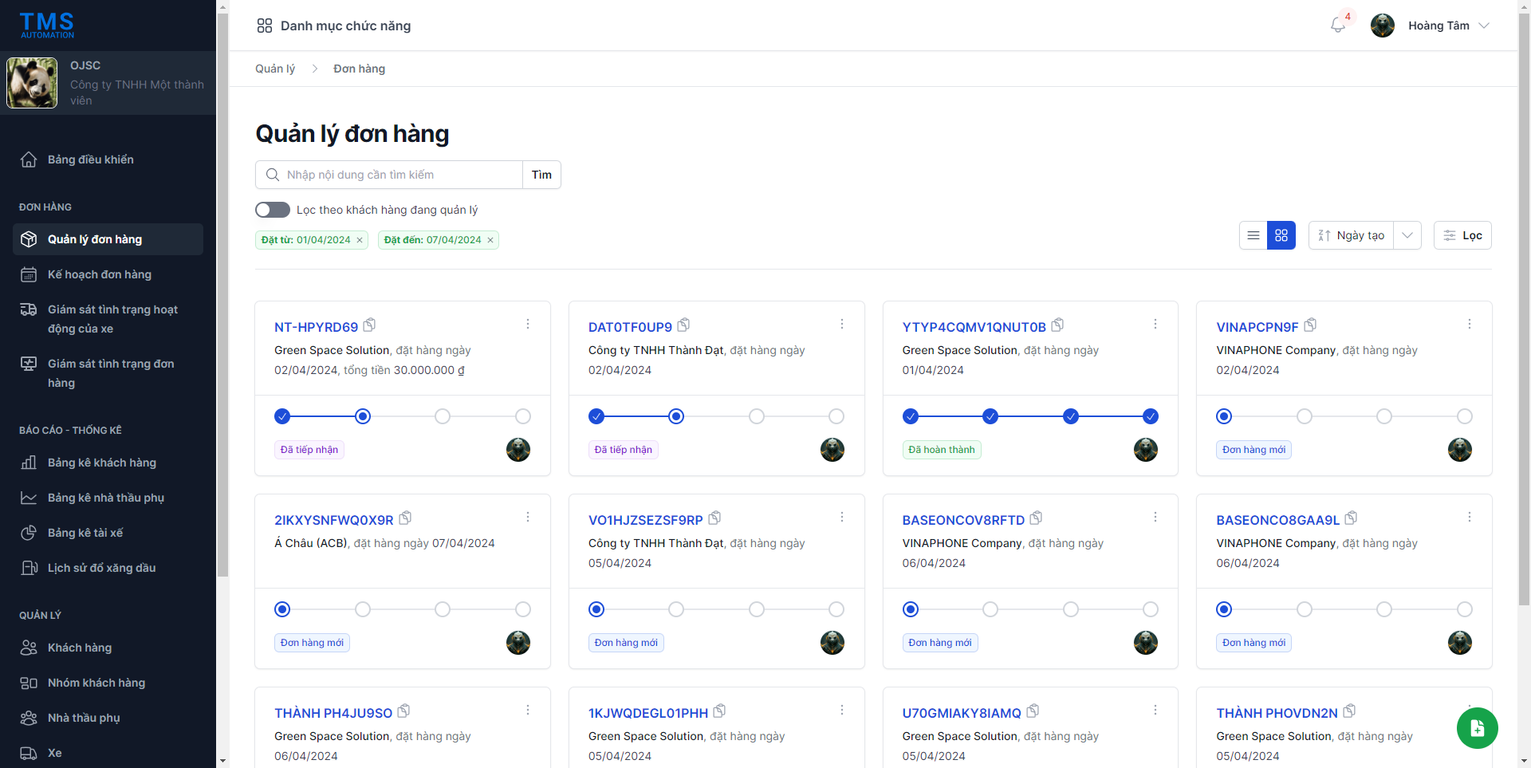Open the Hoàng Tâm user dropdown
This screenshot has height=768, width=1531.
pos(1431,26)
